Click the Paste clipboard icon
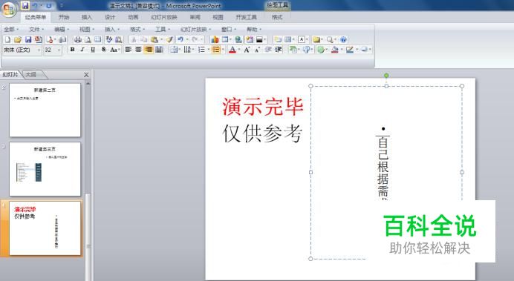 pyautogui.click(x=154, y=39)
